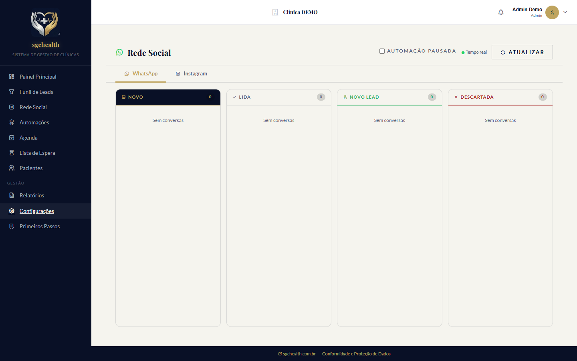Open the Agenda menu item
This screenshot has width=577, height=361.
pyautogui.click(x=46, y=138)
